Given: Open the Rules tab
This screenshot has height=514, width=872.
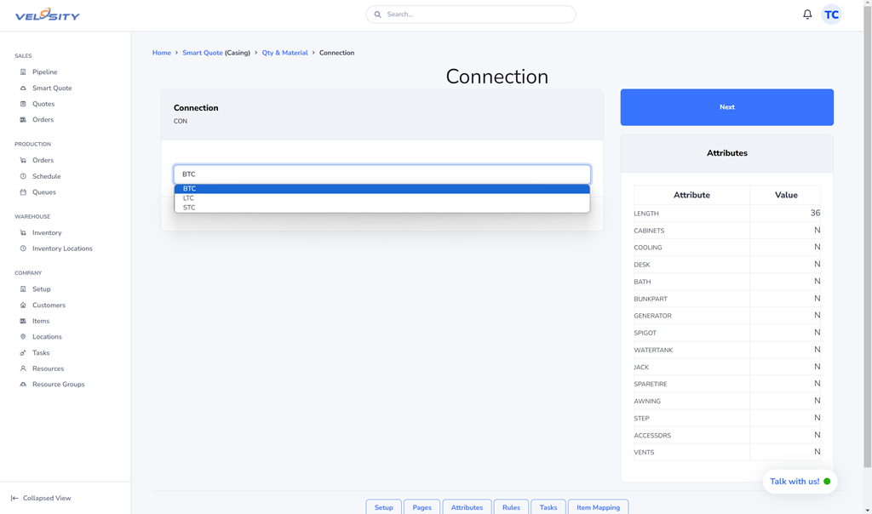Looking at the screenshot, I should [x=511, y=507].
